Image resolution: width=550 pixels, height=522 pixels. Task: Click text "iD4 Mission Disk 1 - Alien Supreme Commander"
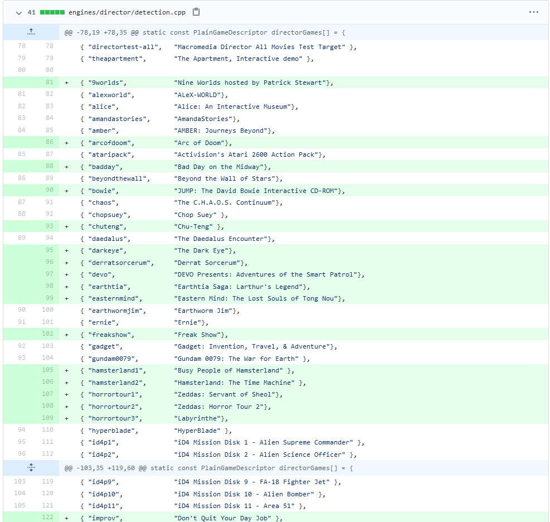264,442
